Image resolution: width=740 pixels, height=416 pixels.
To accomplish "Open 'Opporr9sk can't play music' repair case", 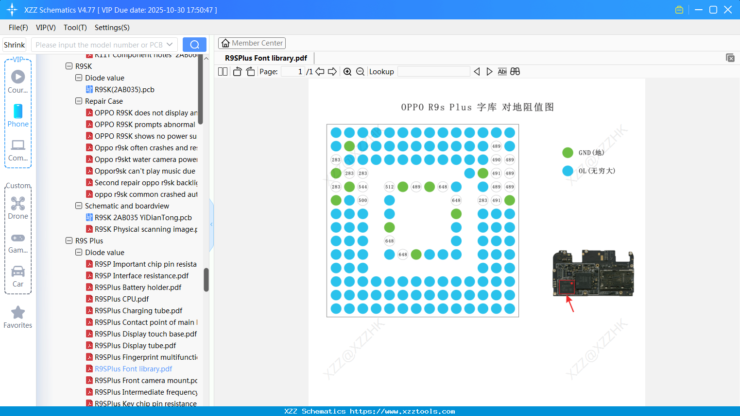I will 145,171.
